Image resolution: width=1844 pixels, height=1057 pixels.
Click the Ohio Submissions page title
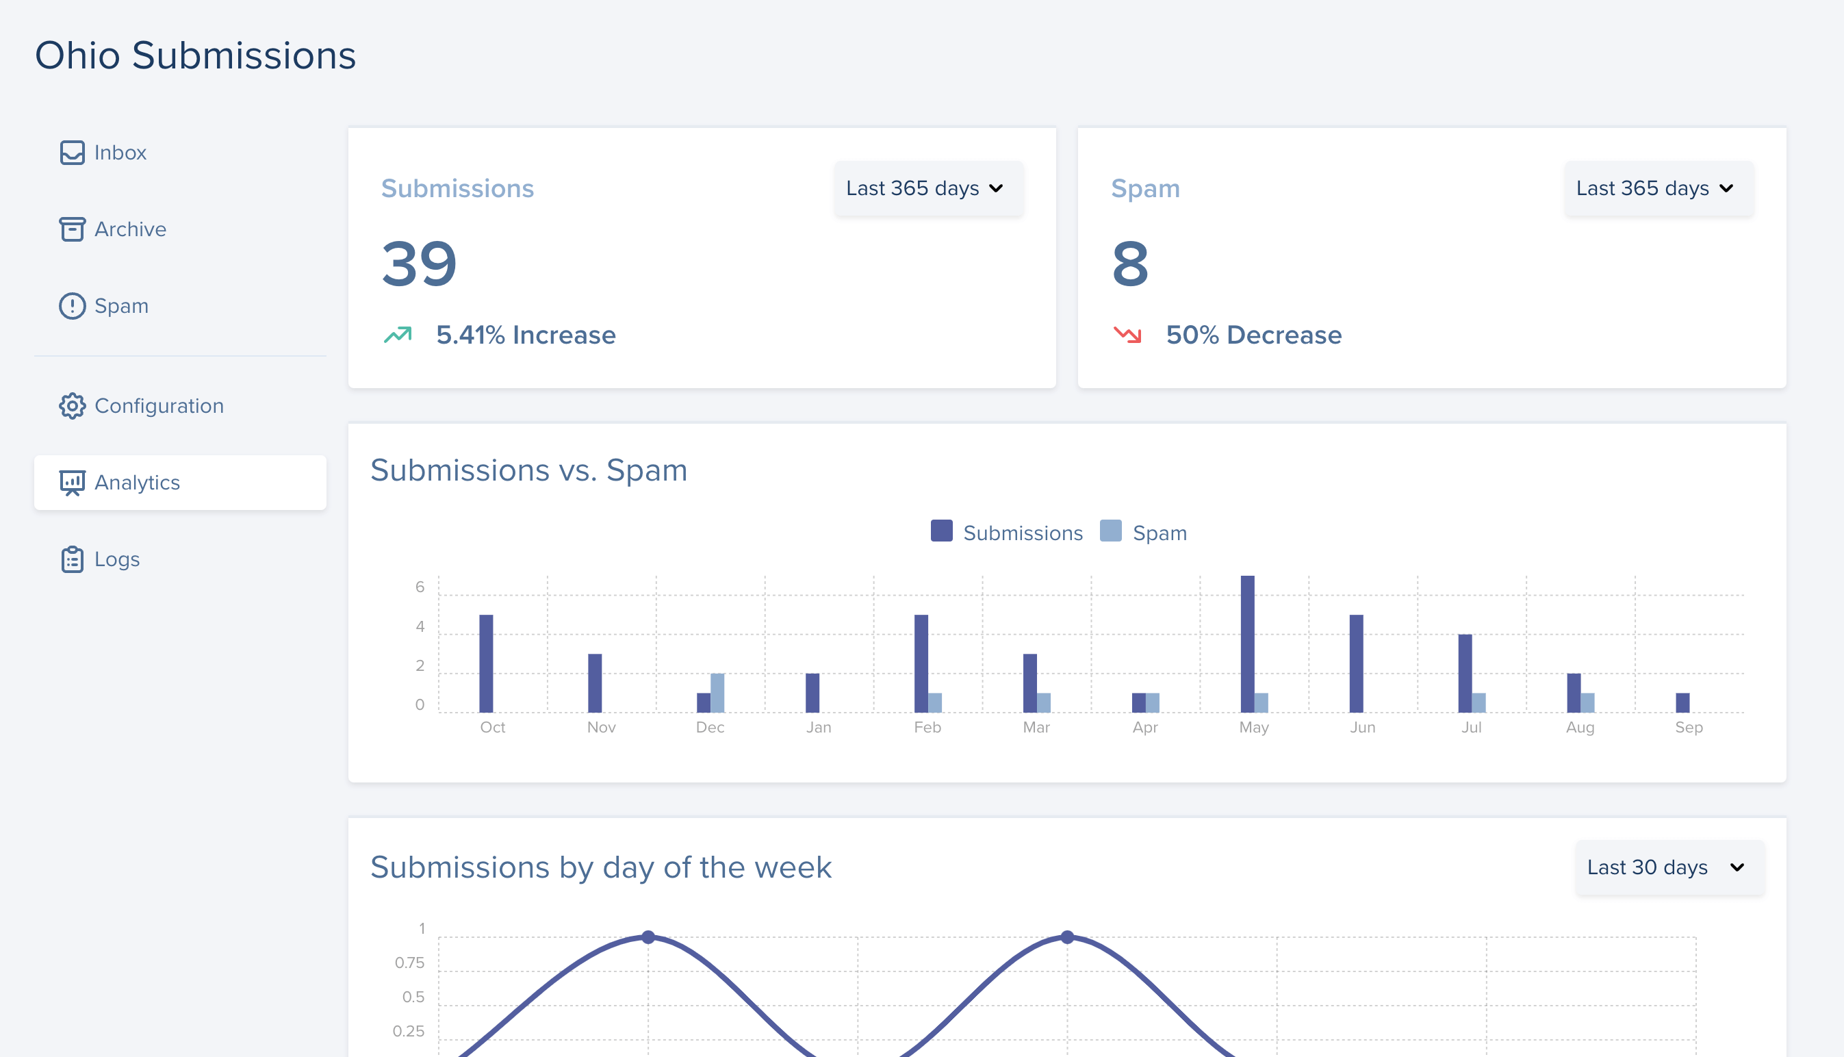pos(195,55)
